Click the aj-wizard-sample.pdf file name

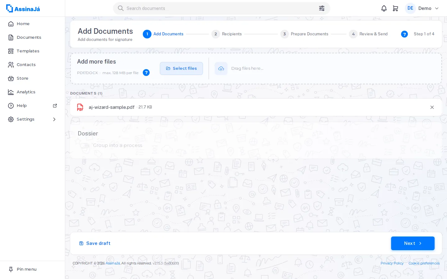pyautogui.click(x=111, y=107)
